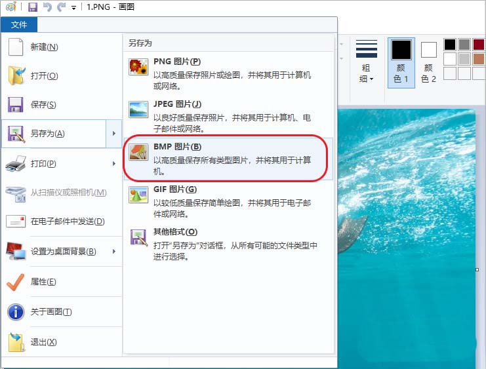Click 新建 in the file menu
Viewport: 486px width, 369px height.
pos(44,47)
